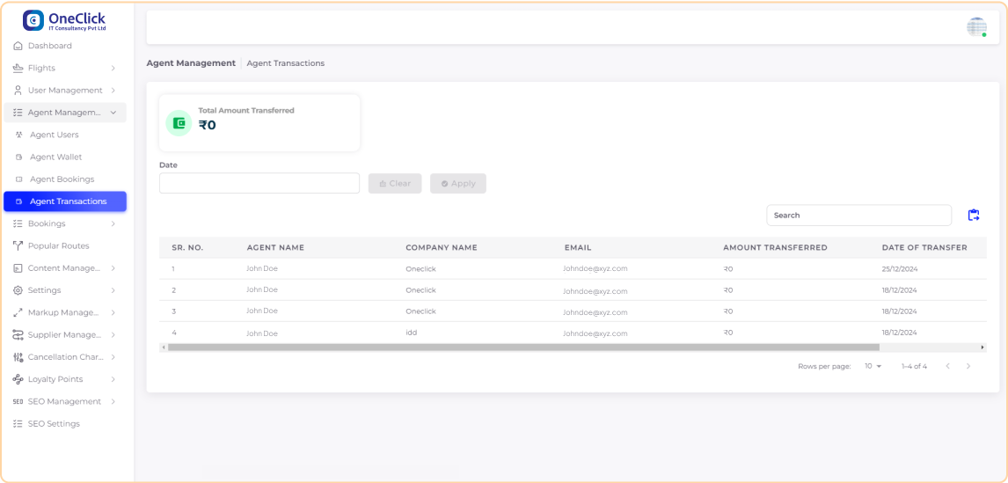Collapse the Agent Management menu
This screenshot has height=483, width=1008.
[x=113, y=113]
